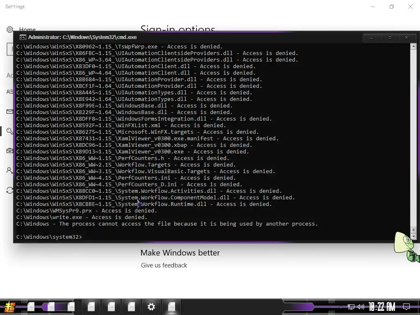Show hidden tray icons chevron
This screenshot has width=420, height=315.
341,307
